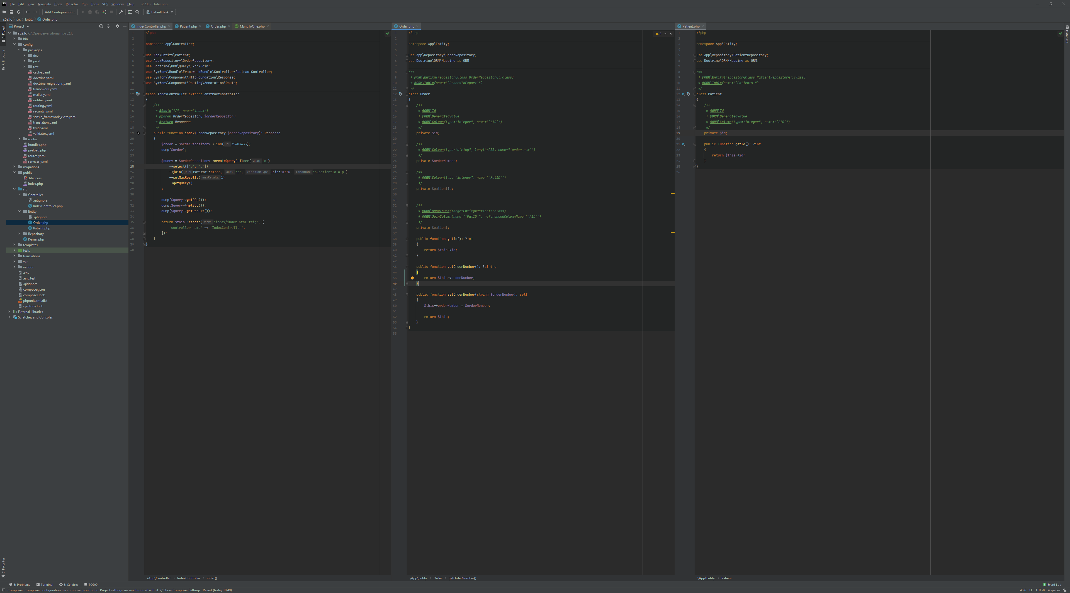Click the Save All toolbar icon
This screenshot has width=1070, height=593.
point(11,12)
